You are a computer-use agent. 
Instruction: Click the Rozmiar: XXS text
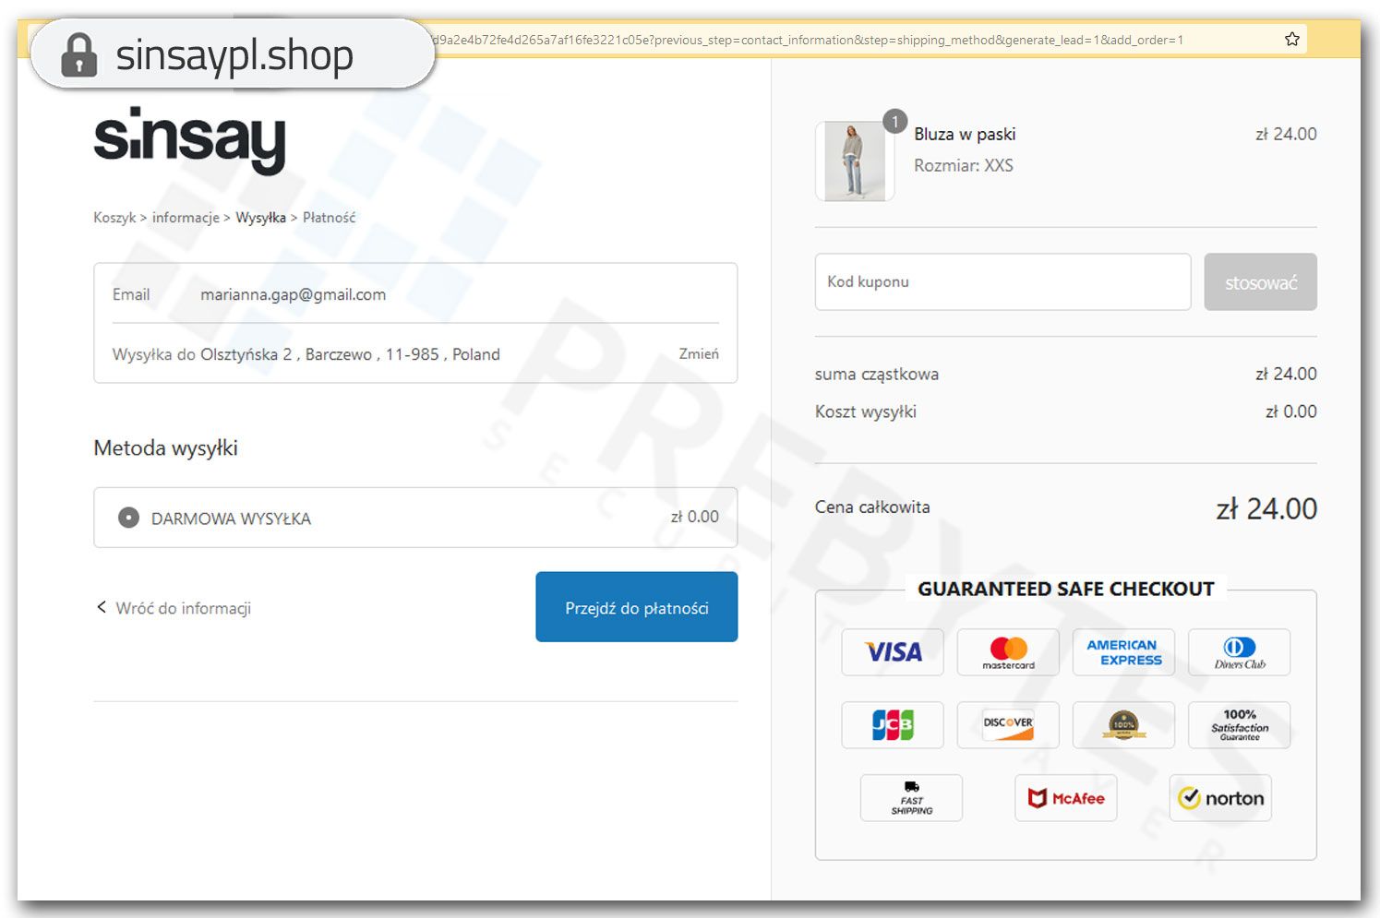964,166
